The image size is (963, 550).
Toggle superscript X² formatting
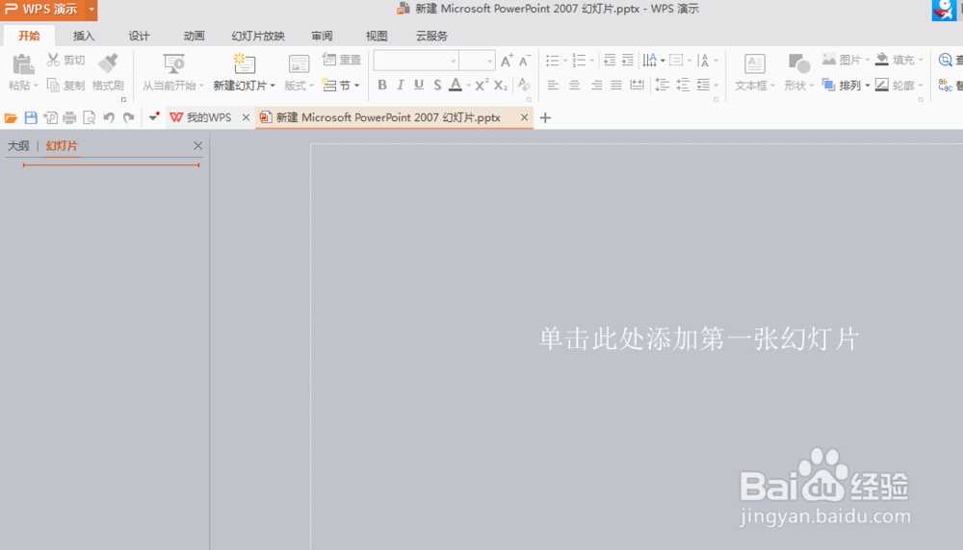click(x=482, y=85)
